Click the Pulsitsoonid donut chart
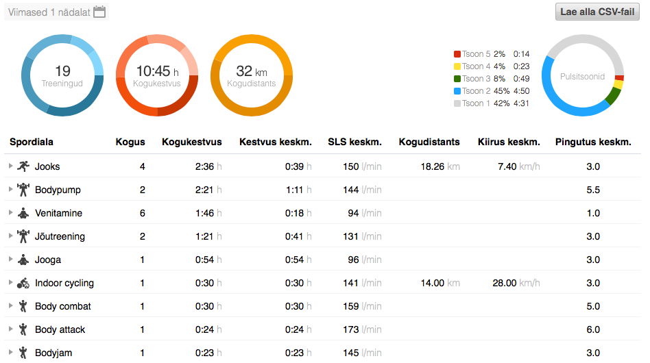This screenshot has width=650, height=363. click(582, 76)
